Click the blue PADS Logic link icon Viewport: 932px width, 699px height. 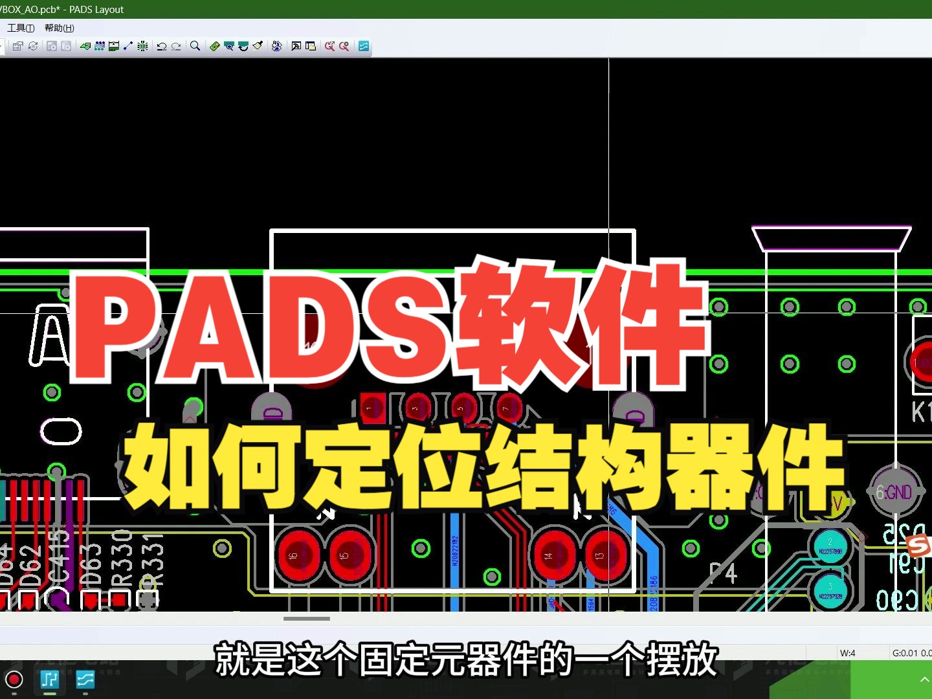(364, 46)
